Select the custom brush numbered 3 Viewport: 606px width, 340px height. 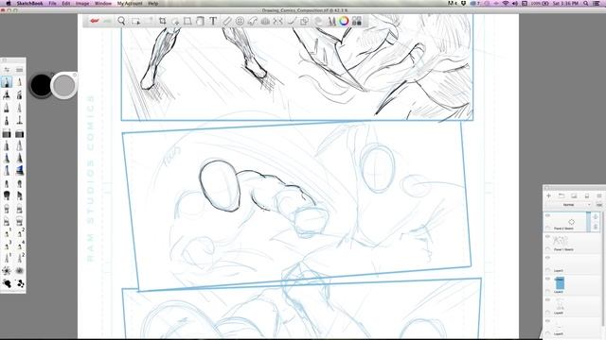coord(7,246)
